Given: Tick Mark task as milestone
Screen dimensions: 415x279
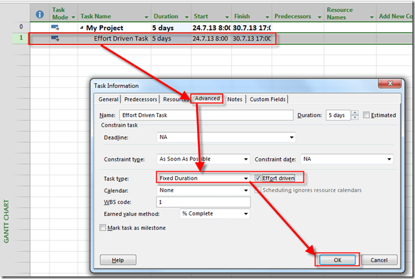Looking at the screenshot, I should coord(103,228).
